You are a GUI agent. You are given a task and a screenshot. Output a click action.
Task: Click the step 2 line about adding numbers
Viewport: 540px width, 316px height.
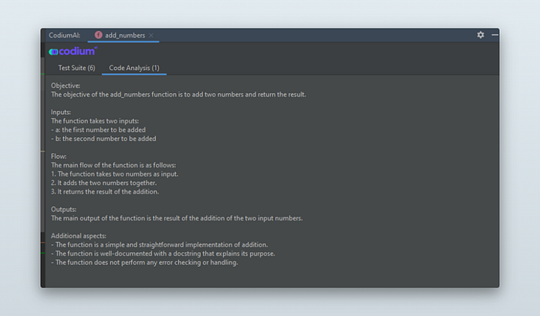coord(103,183)
